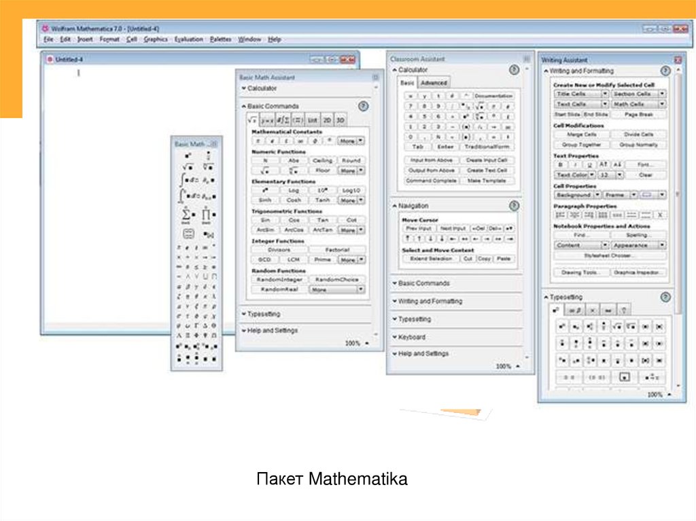The image size is (696, 521).
Task: Open More dropdown for Mathematical Constants
Action: [x=351, y=141]
